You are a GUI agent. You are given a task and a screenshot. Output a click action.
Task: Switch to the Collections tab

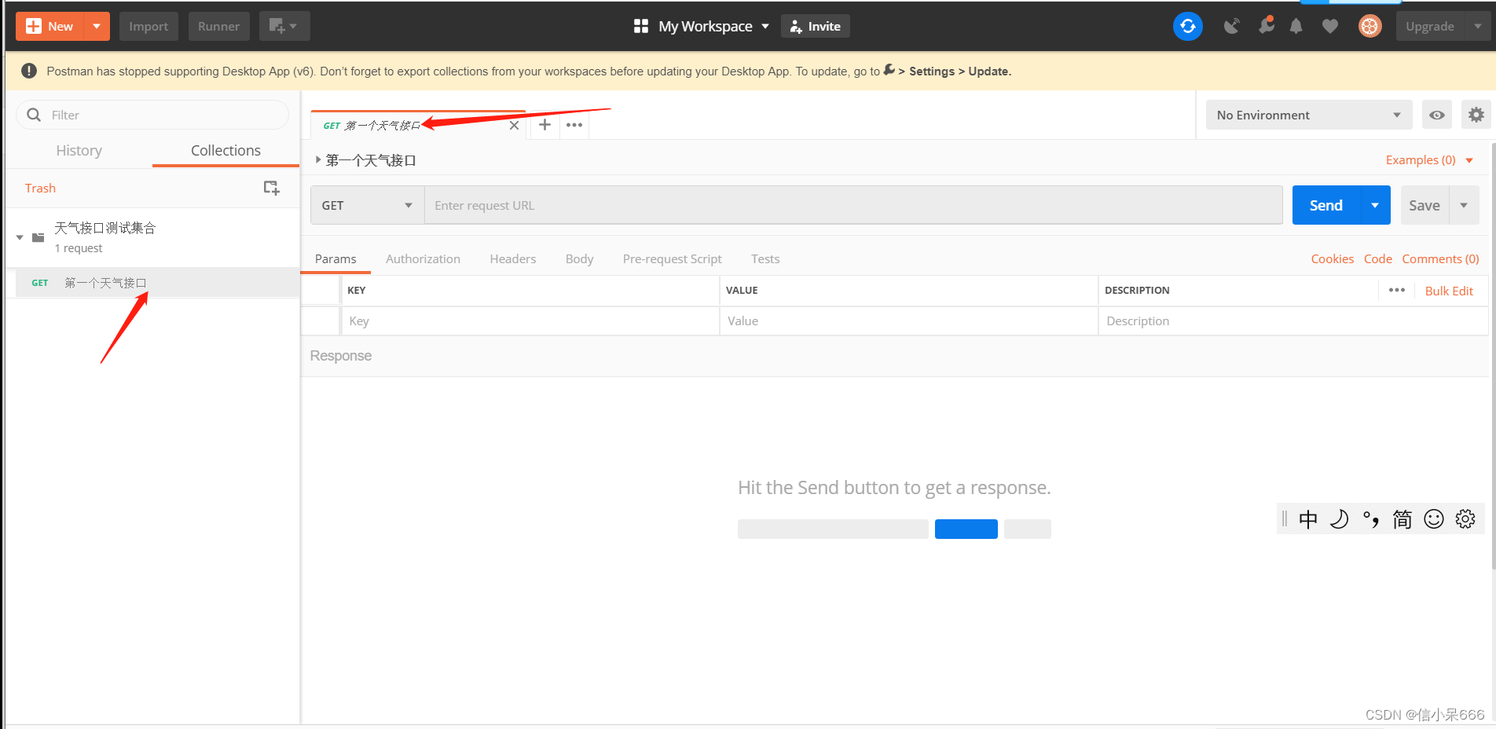225,150
